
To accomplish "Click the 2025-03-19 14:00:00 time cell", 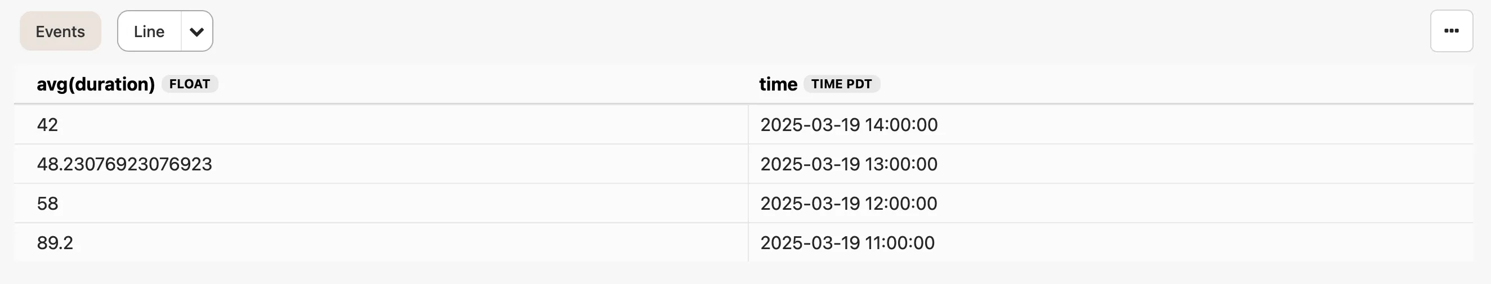I will coord(849,125).
